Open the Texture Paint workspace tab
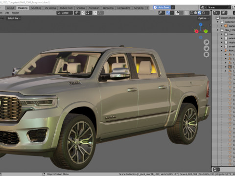Screen dimensions: 235x176 click(x=66, y=8)
